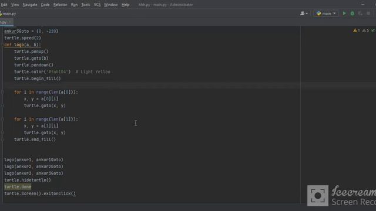
Task: Open the Run menu
Action: [75, 5]
